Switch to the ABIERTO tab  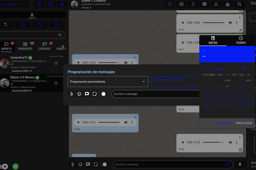[6, 46]
